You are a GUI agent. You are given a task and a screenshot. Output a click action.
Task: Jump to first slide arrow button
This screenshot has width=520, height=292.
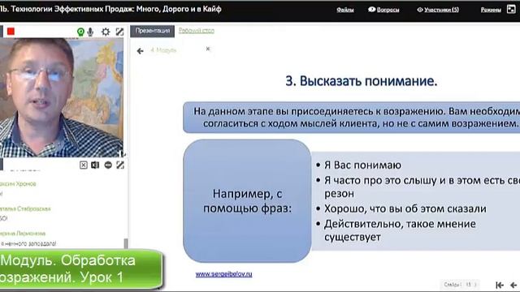click(x=500, y=285)
